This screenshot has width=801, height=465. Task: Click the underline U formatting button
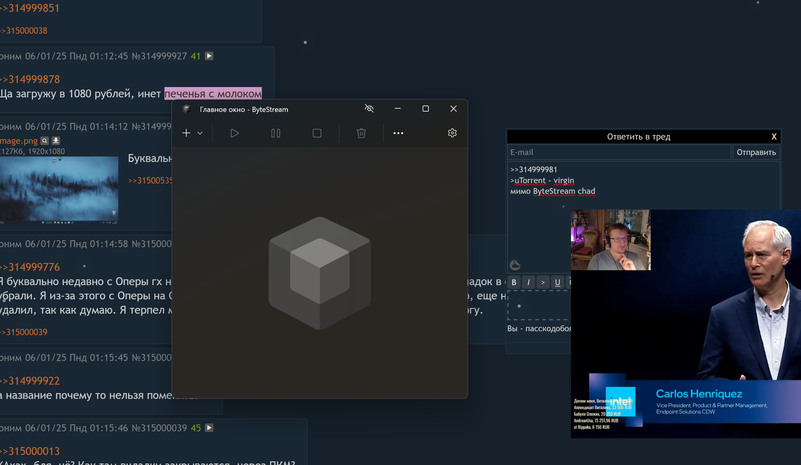pos(557,282)
